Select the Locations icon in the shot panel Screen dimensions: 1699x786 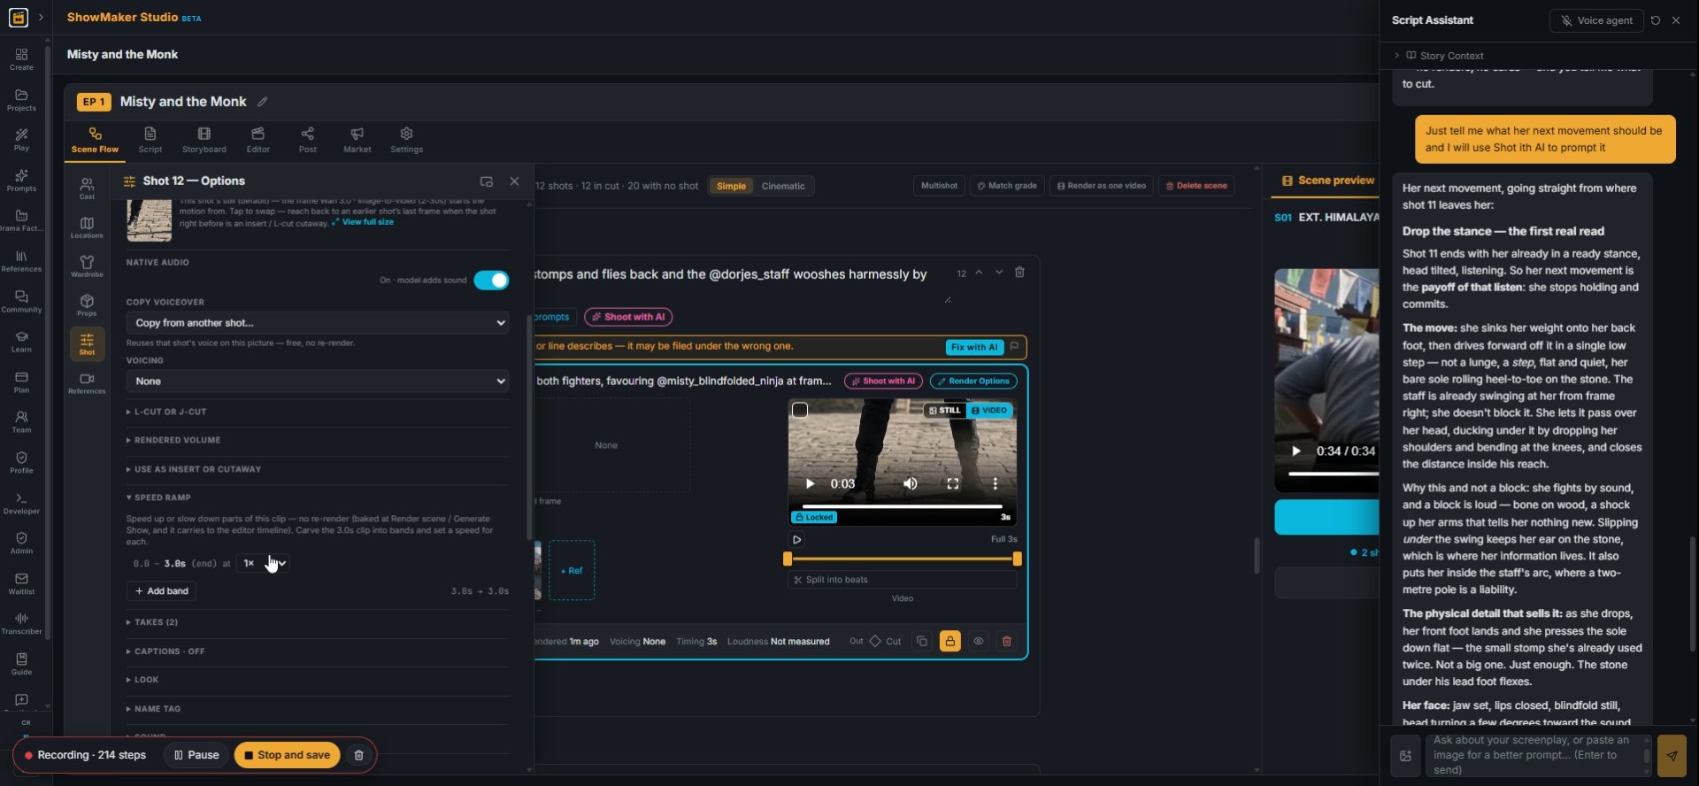[87, 227]
